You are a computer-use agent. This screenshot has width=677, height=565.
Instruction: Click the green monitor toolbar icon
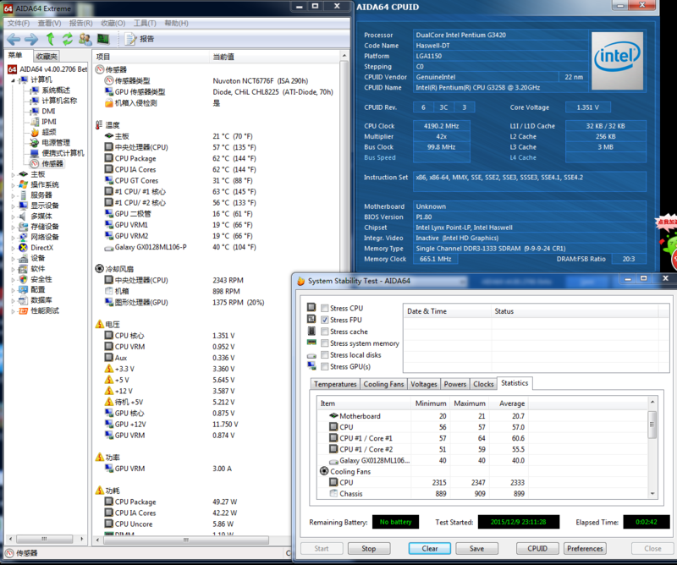click(x=103, y=39)
